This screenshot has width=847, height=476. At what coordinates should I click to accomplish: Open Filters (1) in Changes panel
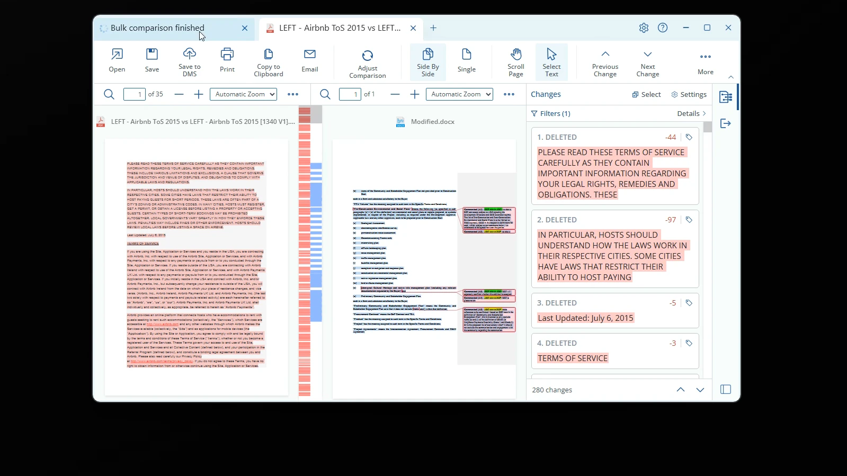coord(551,113)
